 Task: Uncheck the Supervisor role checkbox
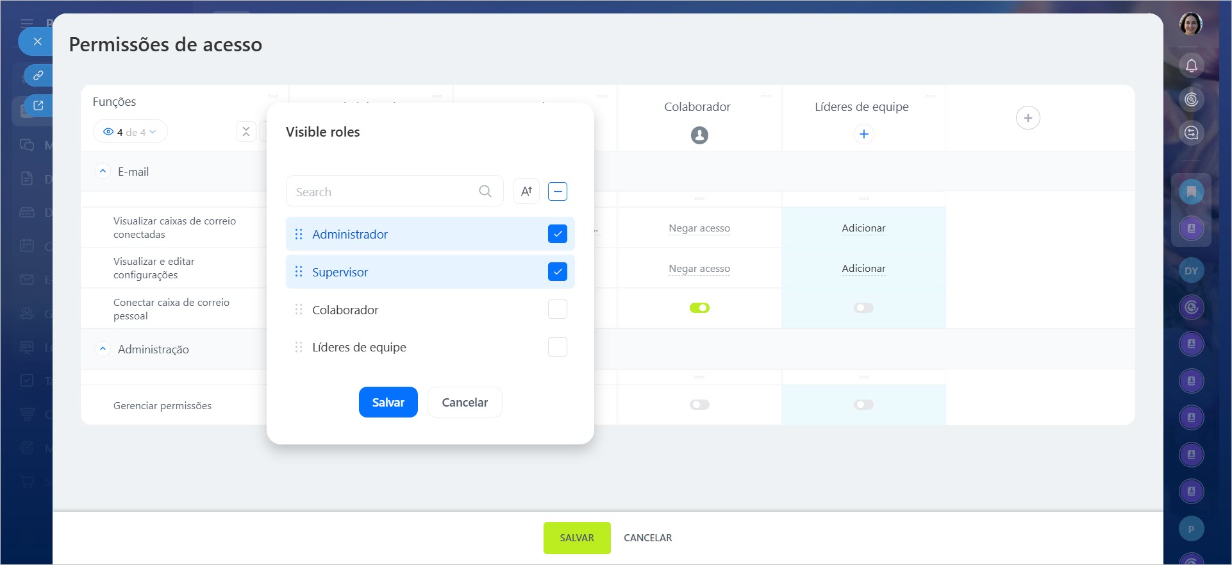click(558, 272)
